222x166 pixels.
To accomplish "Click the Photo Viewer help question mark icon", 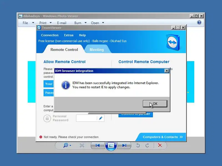I will coord(199,22).
